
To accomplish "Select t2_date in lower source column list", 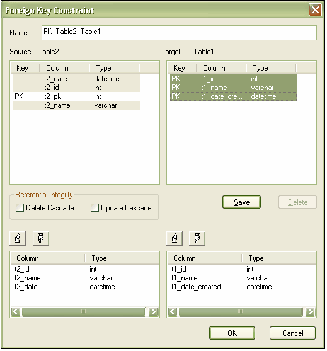I will click(26, 287).
